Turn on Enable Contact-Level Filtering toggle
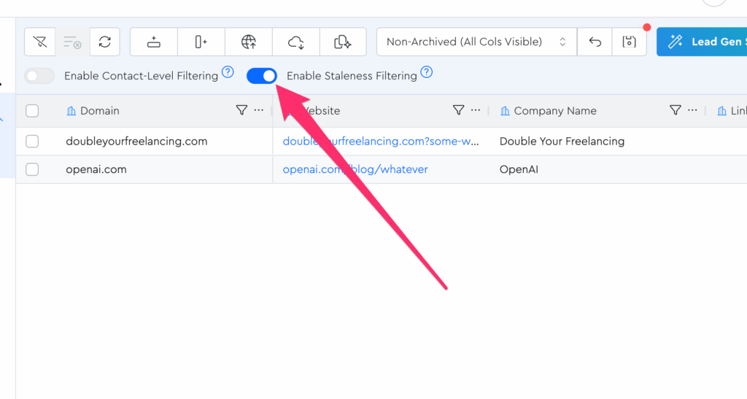Image resolution: width=747 pixels, height=399 pixels. tap(39, 76)
